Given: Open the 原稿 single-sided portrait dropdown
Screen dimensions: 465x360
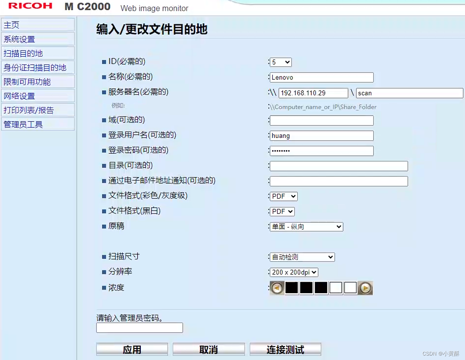Looking at the screenshot, I should (x=306, y=226).
